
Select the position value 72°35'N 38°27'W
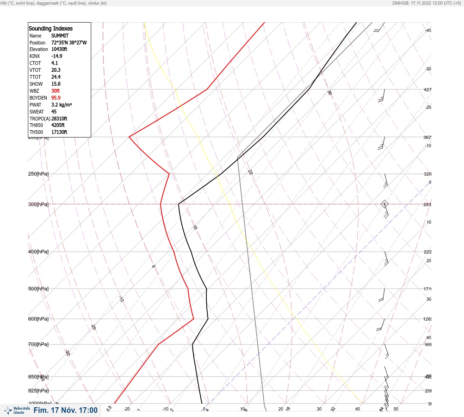tap(69, 43)
